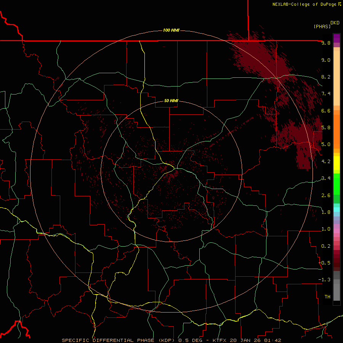Click the 100 NMI range ring label
This screenshot has height=343, width=343.
point(171,30)
